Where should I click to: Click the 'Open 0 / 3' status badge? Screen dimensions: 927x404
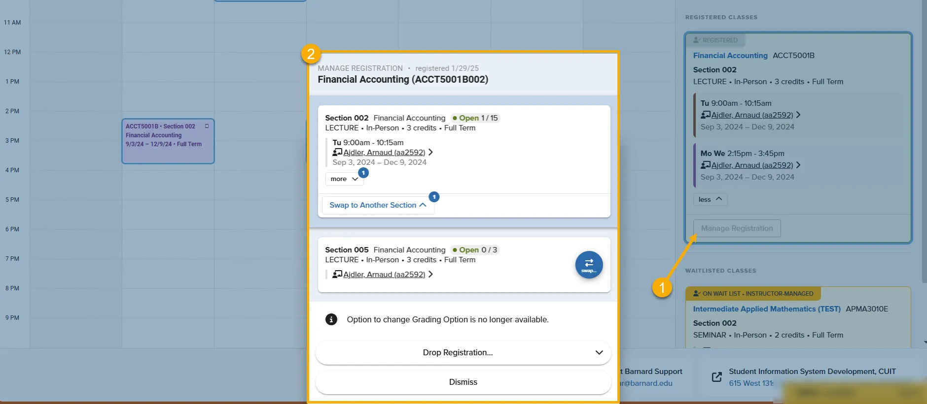point(475,250)
